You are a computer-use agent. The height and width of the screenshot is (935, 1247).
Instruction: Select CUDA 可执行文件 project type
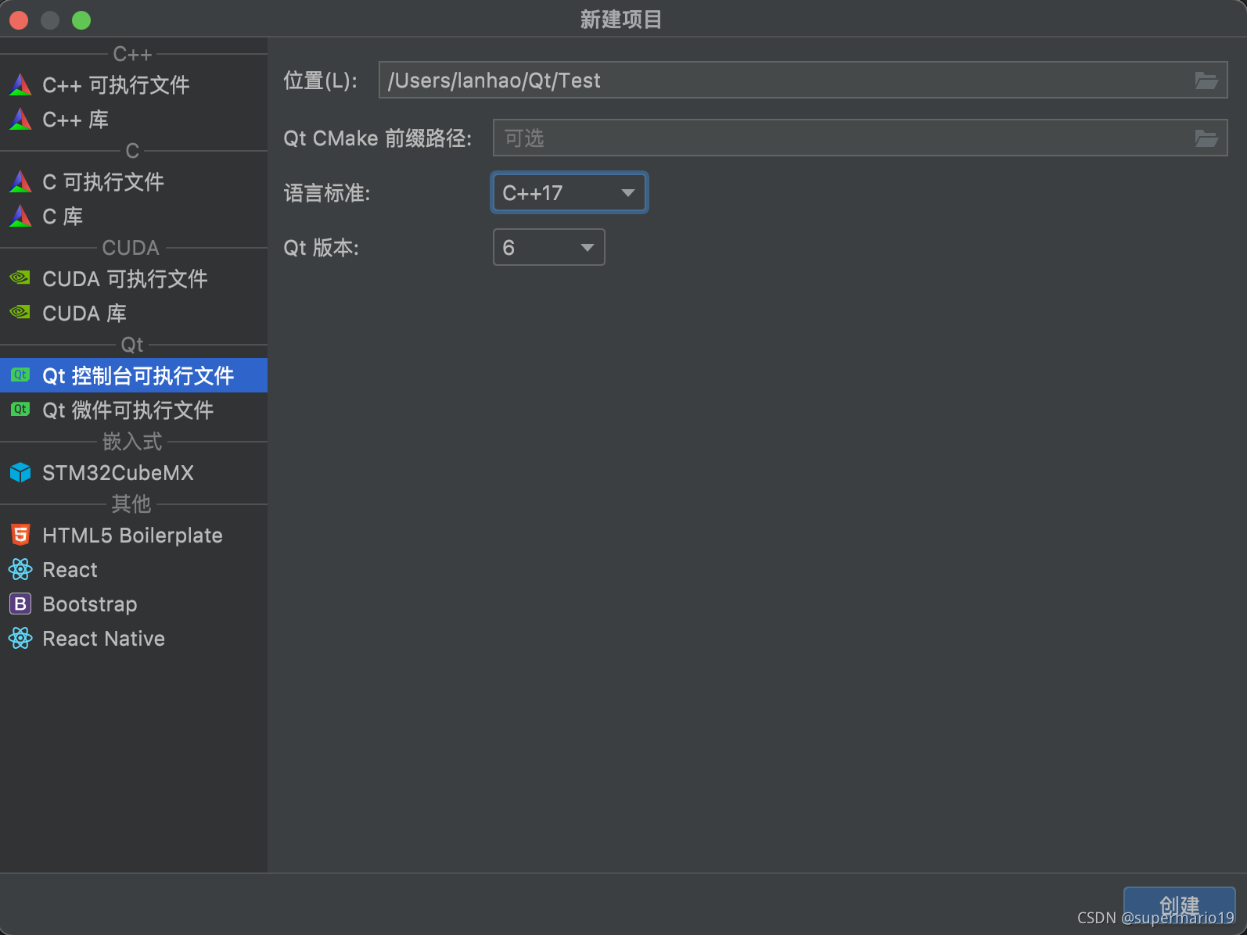[134, 278]
